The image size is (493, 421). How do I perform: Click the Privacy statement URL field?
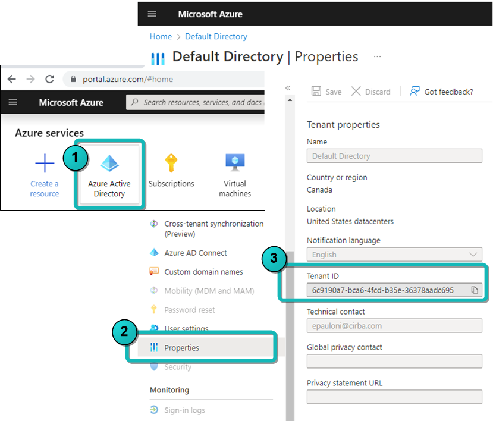tap(394, 397)
